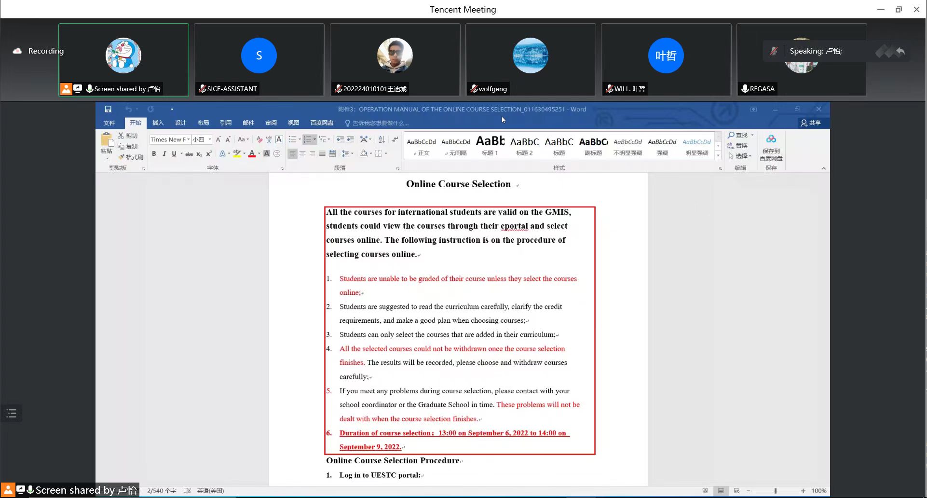
Task: Click the Paste (粘贴) clipboard icon
Action: [x=107, y=140]
